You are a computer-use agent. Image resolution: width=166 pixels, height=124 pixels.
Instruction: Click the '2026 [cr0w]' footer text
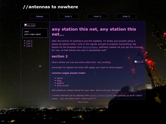(x=83, y=102)
